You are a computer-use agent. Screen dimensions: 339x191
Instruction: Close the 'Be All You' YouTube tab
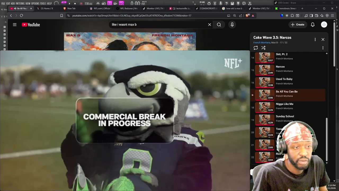tap(31, 8)
